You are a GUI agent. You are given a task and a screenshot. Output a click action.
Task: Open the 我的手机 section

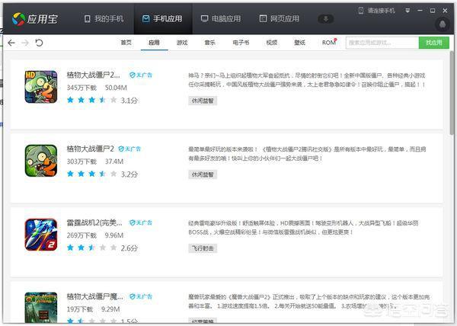104,19
